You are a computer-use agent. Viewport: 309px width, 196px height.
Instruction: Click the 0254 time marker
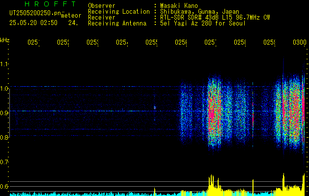(122, 42)
